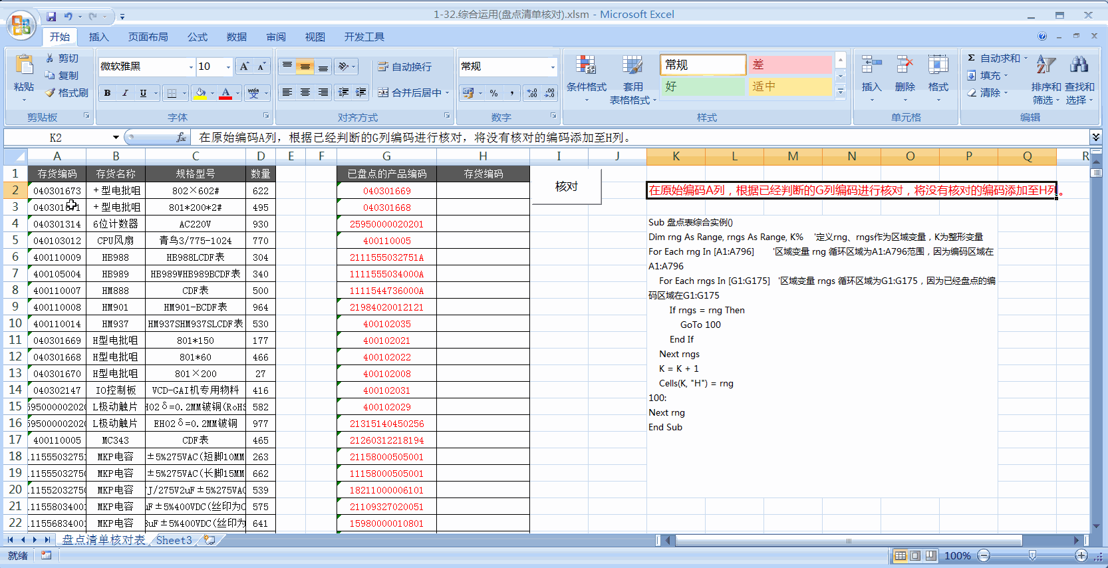This screenshot has height=568, width=1108.
Task: Open Excel help question mark
Action: pos(1042,37)
